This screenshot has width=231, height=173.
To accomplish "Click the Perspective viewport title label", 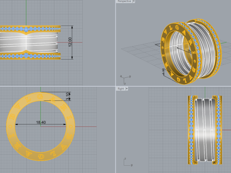I will pyautogui.click(x=124, y=1).
